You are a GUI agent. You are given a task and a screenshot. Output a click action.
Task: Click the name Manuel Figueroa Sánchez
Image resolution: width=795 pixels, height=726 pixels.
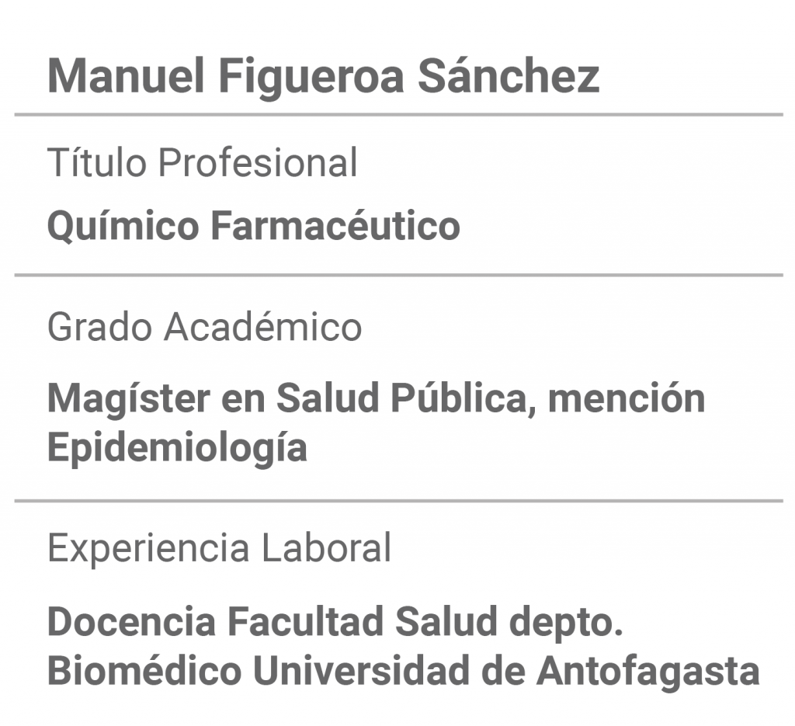tap(324, 77)
